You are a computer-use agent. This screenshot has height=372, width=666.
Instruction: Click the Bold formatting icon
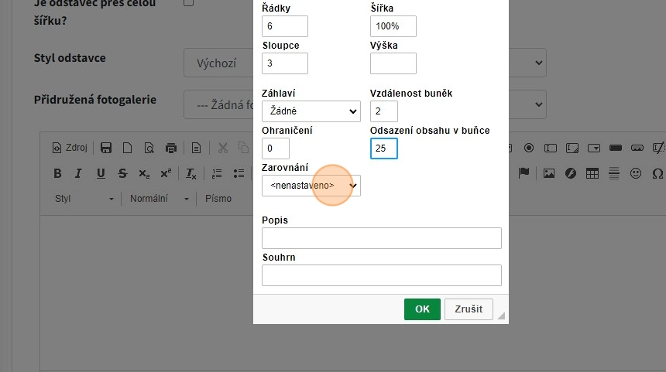(x=57, y=173)
